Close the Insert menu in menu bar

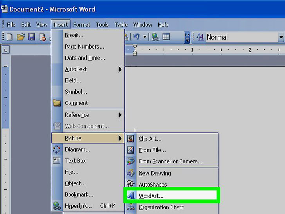(61, 25)
